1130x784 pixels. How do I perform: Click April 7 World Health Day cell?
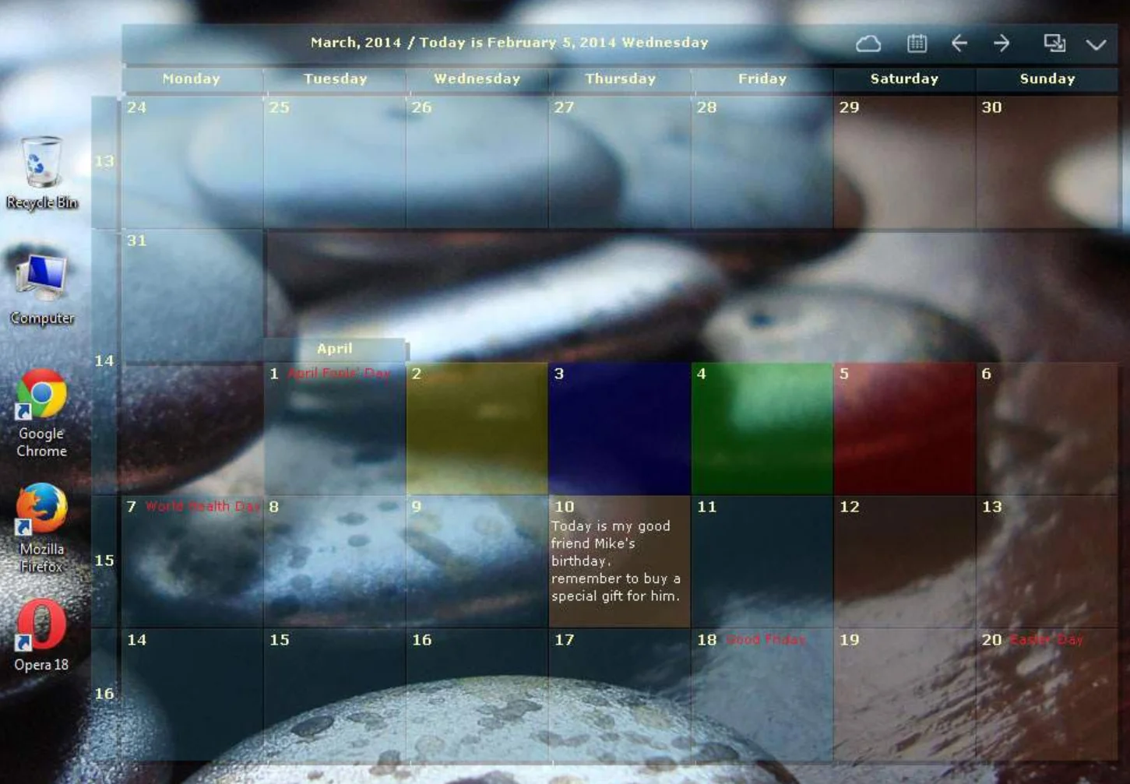192,561
